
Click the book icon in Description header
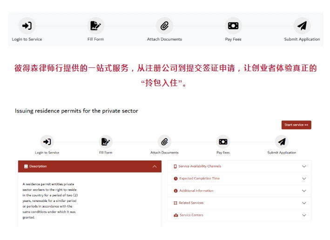(x=26, y=167)
